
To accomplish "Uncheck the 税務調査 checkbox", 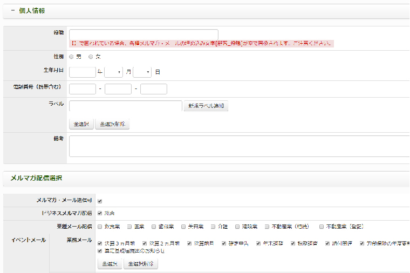I will 293,243.
